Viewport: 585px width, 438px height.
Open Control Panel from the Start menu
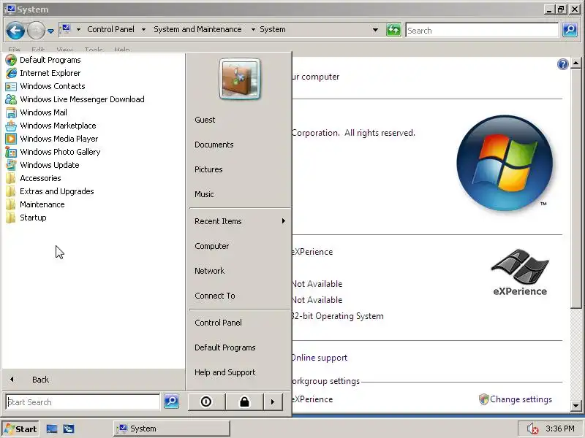click(218, 323)
